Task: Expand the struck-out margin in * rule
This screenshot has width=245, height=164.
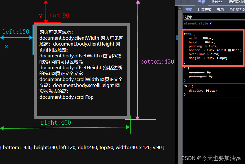Action: tap(204, 72)
